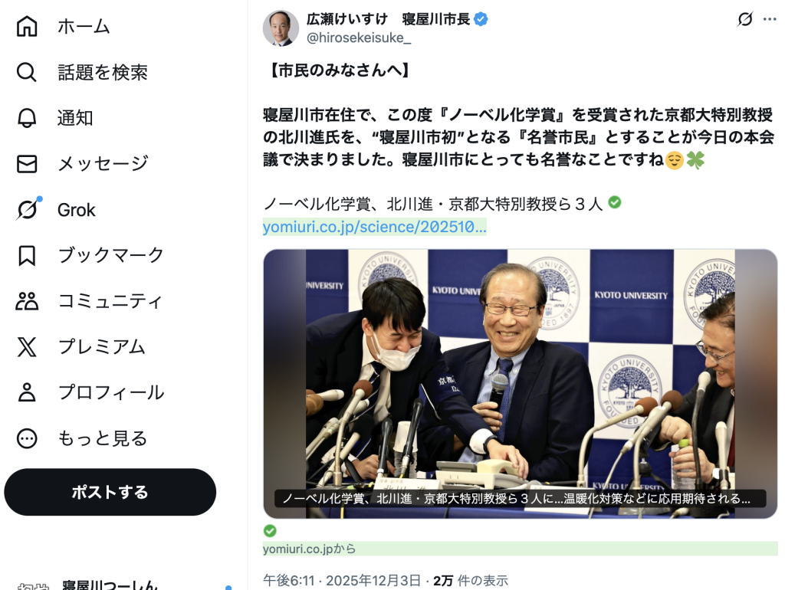This screenshot has height=590, width=785.
Task: Open yomiuri.co.jp/science link
Action: pos(374,227)
